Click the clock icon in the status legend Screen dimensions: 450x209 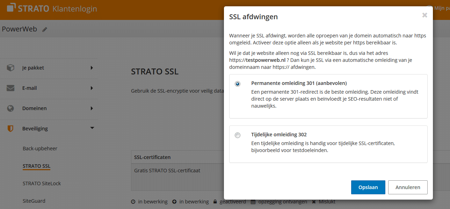pos(133,202)
